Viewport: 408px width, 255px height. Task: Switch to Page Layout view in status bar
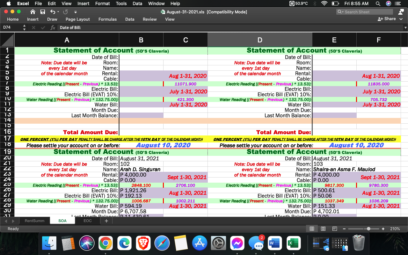(323, 229)
